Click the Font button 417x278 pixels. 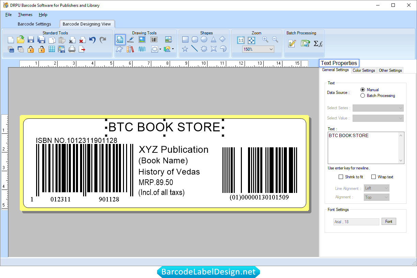(x=389, y=222)
